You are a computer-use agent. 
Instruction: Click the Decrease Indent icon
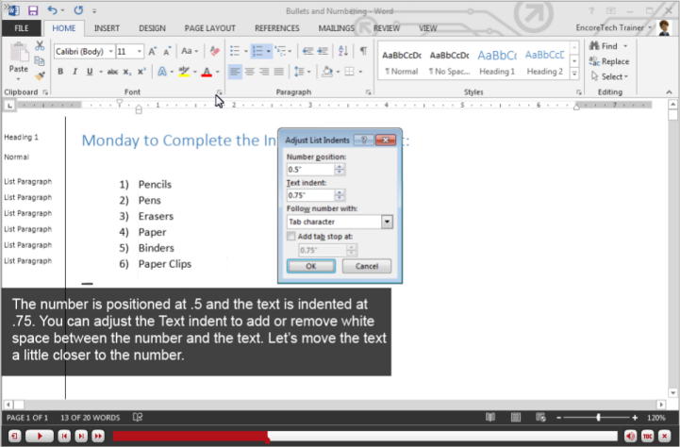307,51
